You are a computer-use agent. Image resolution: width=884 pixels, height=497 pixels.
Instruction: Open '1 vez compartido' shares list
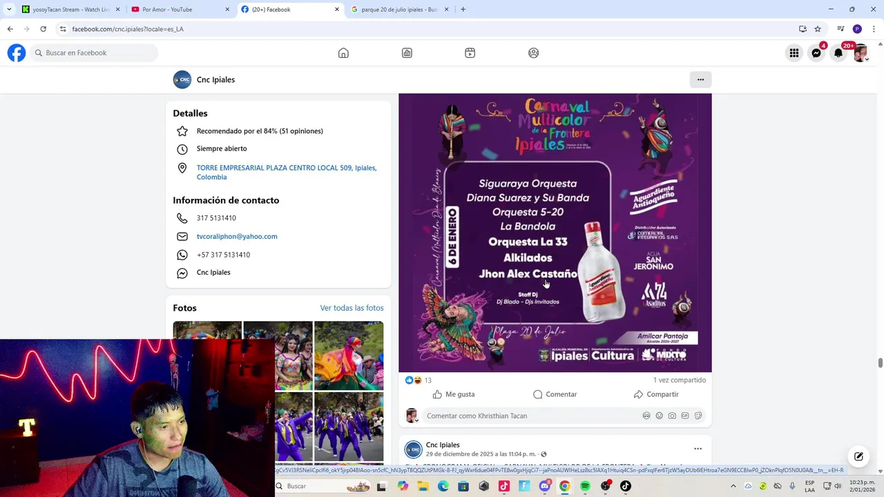(x=680, y=380)
